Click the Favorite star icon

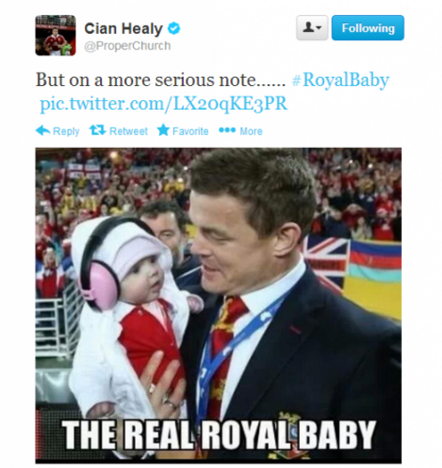click(x=163, y=129)
